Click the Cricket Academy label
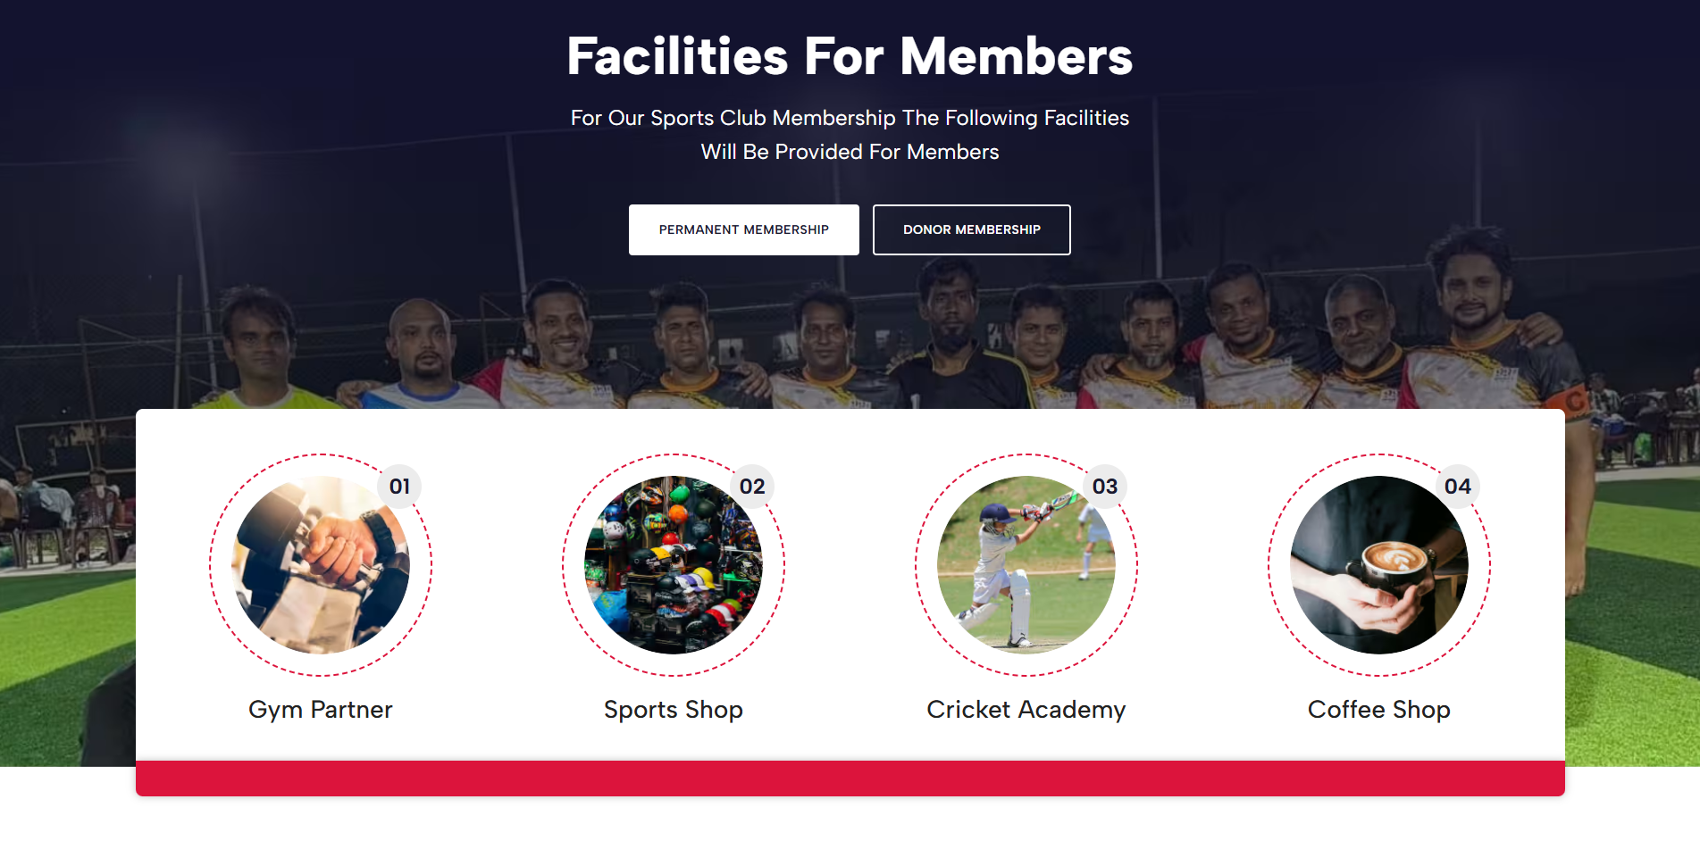This screenshot has height=841, width=1700. point(1026,710)
